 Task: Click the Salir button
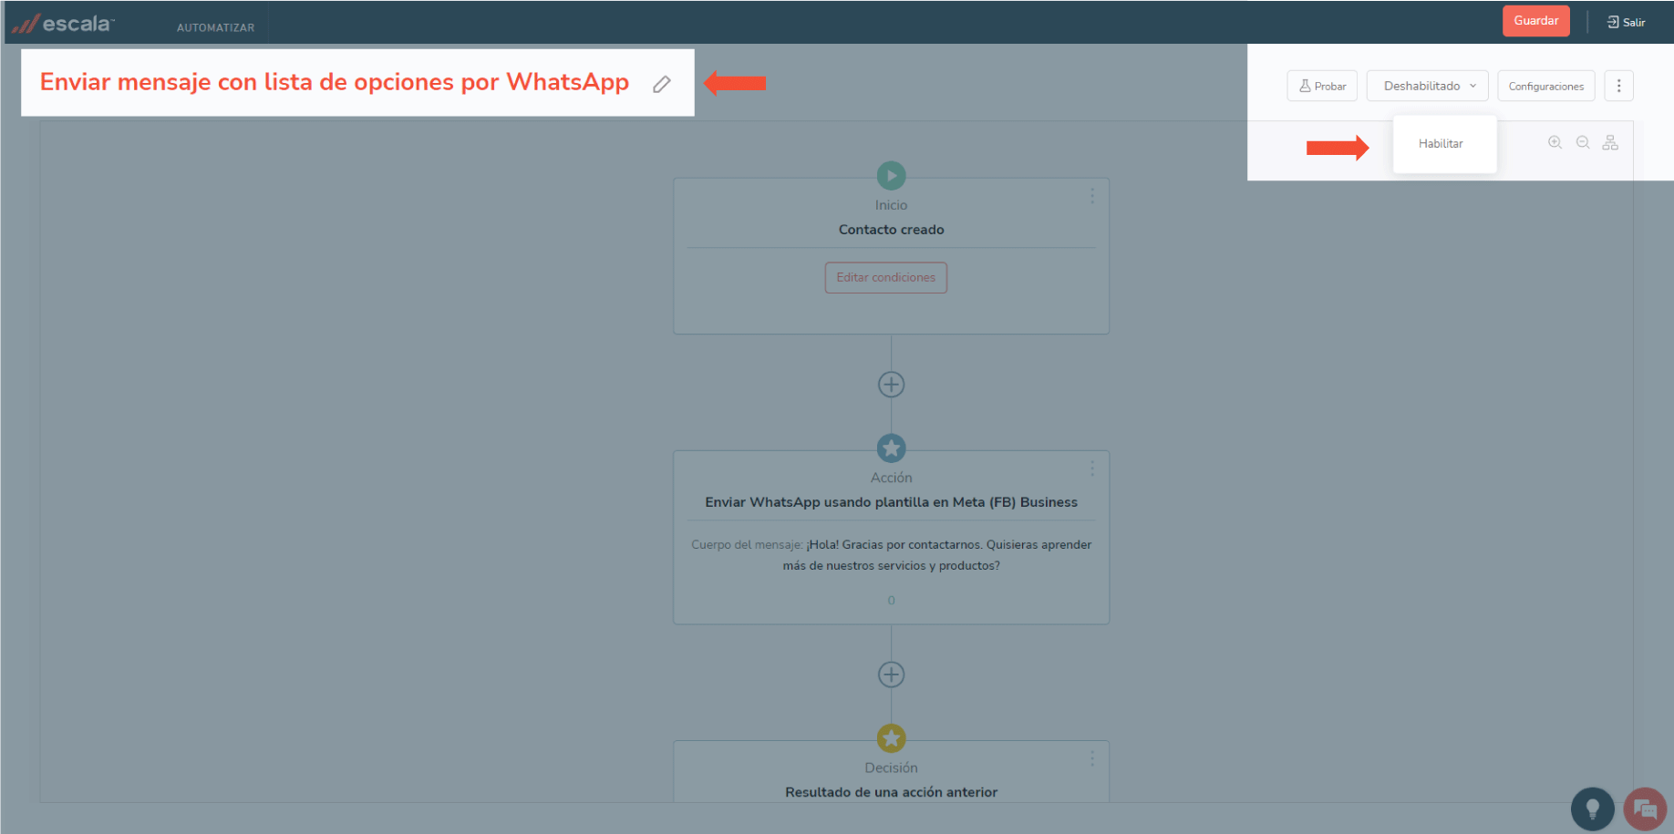click(1626, 22)
